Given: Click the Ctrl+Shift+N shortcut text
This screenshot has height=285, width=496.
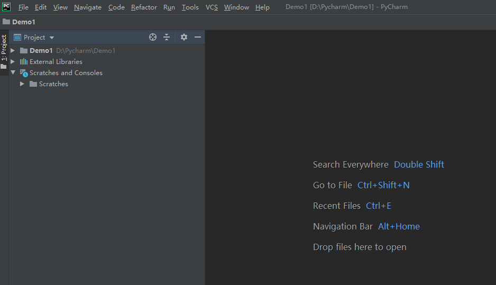Looking at the screenshot, I should click(383, 185).
